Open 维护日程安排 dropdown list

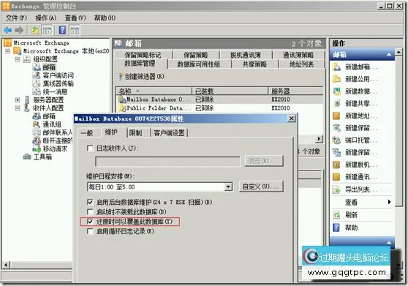coord(228,187)
